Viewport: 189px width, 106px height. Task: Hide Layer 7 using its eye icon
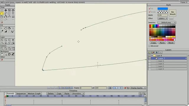coord(149,58)
